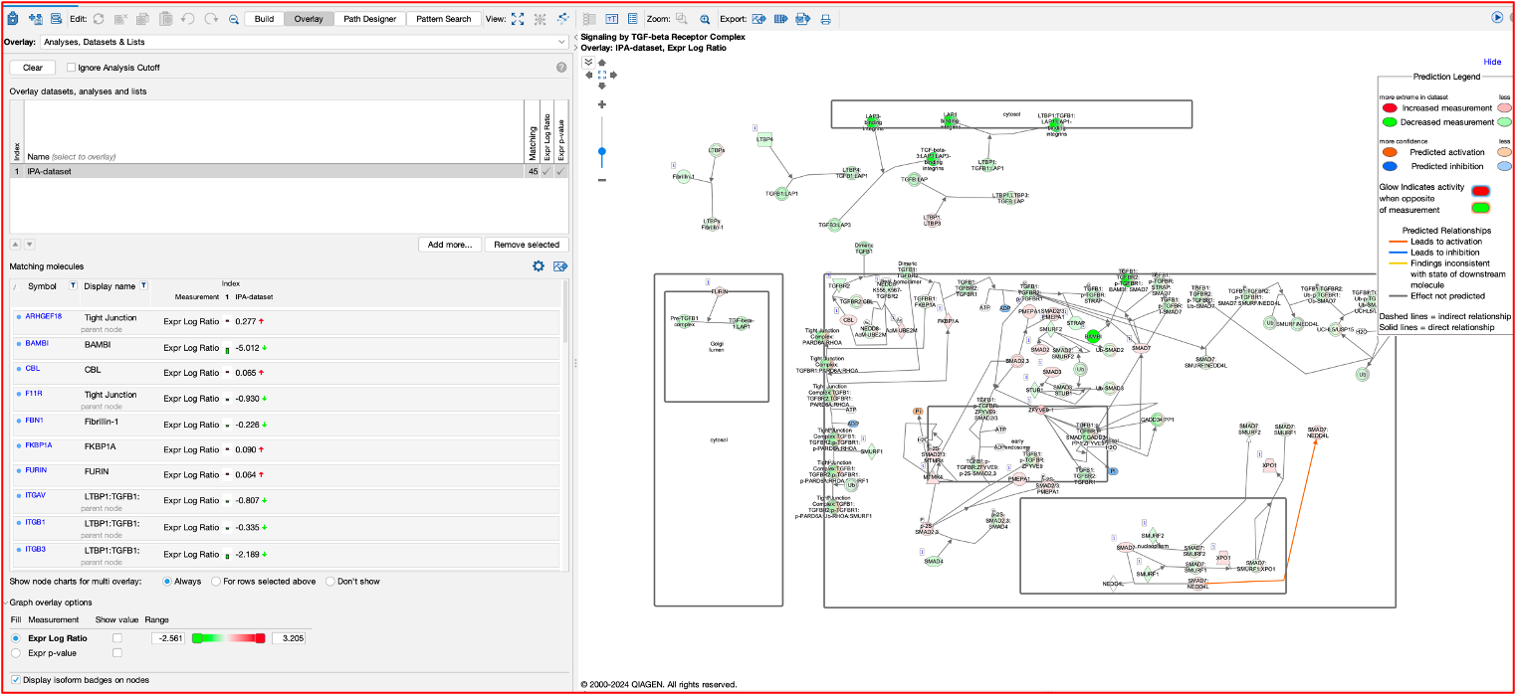Toggle Display isoform badges on nodes
The image size is (1515, 694).
(x=15, y=679)
